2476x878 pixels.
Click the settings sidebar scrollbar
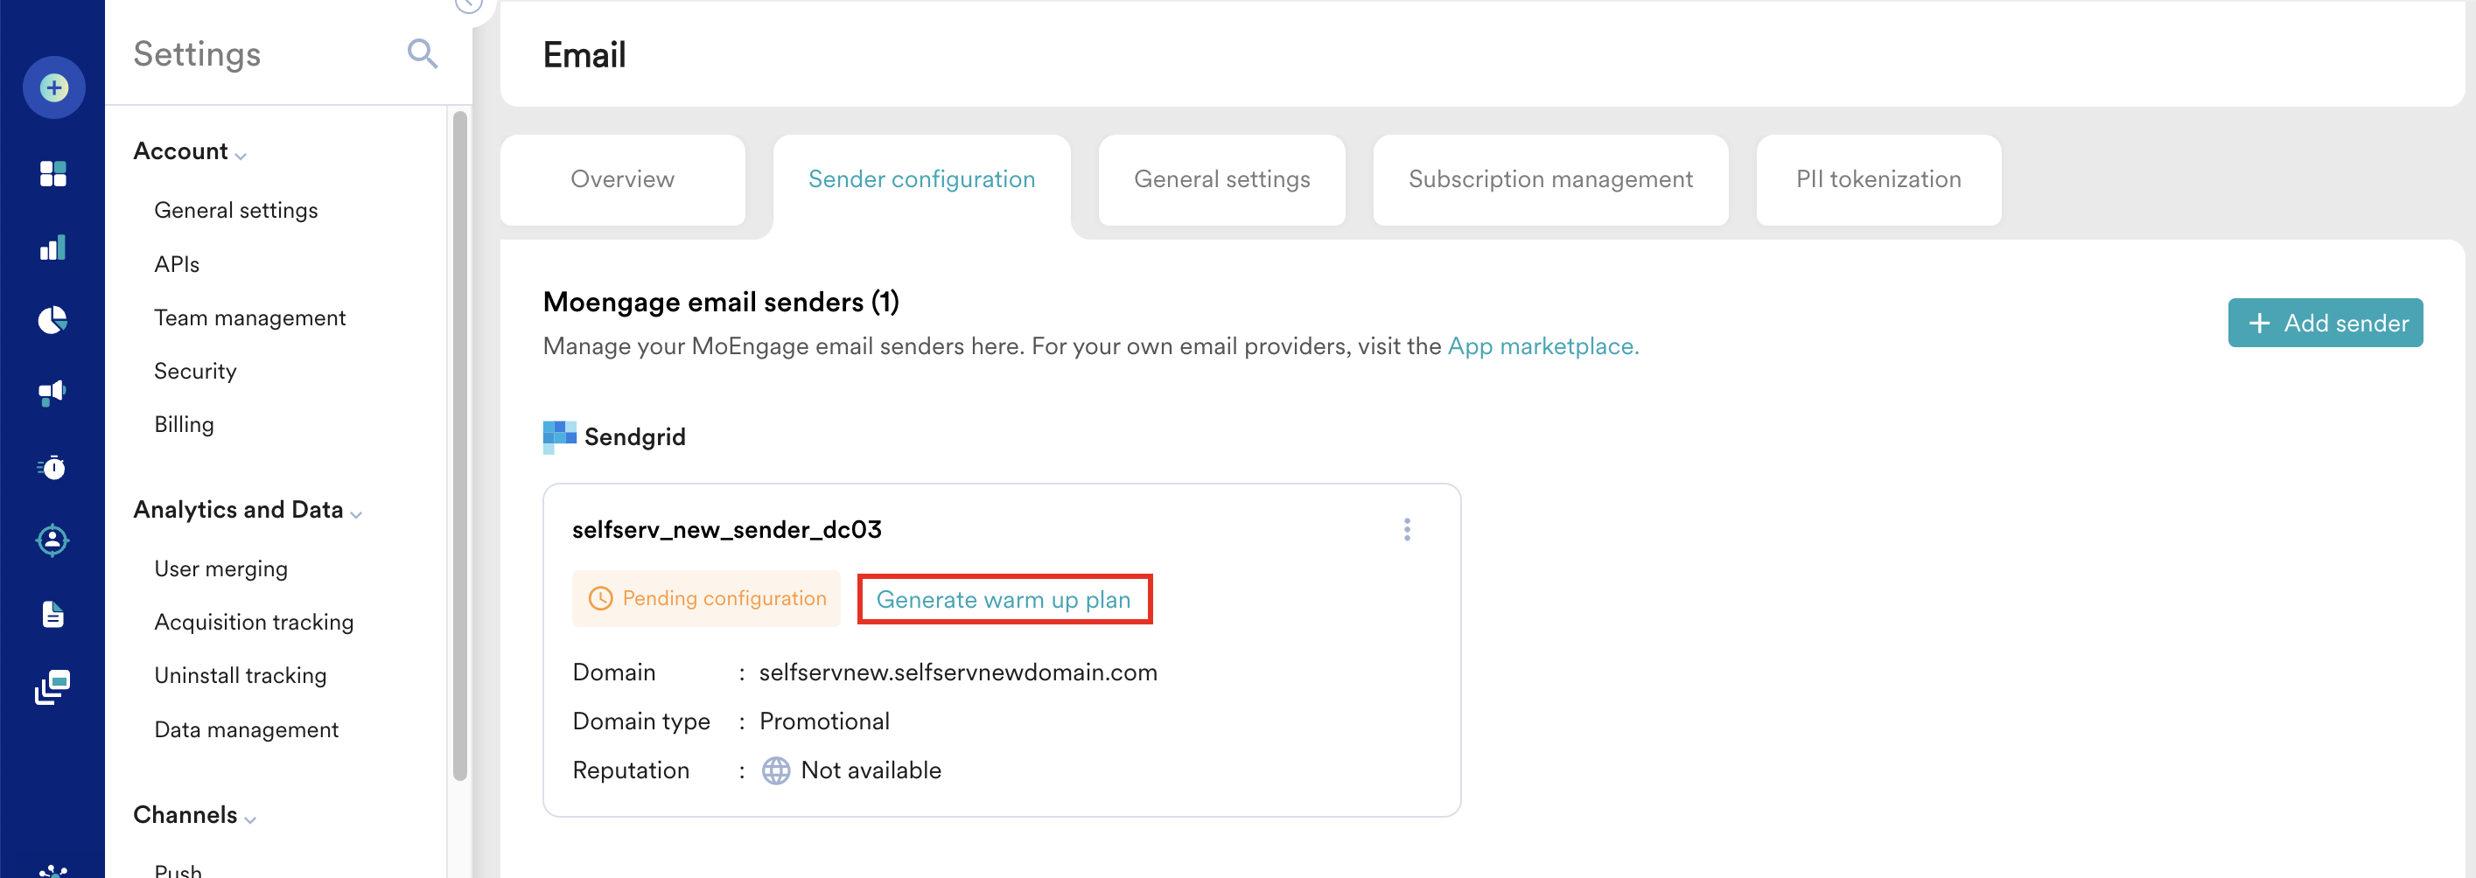459,446
